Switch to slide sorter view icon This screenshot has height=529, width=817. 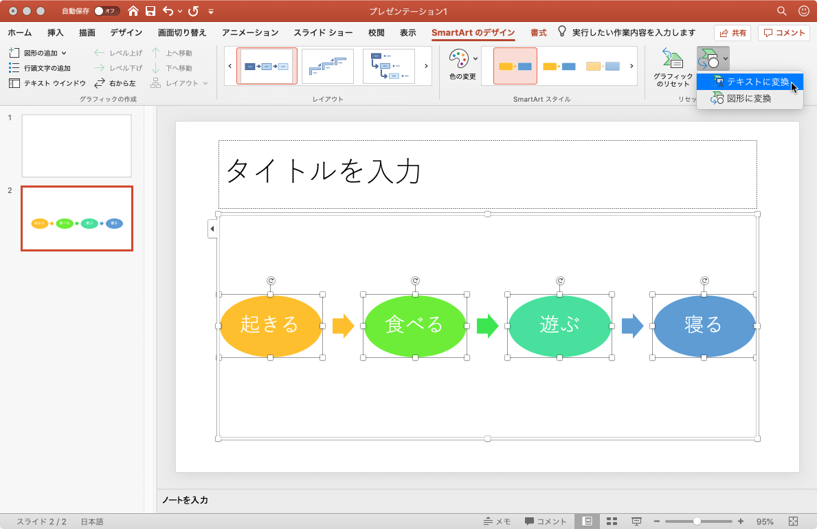(612, 521)
